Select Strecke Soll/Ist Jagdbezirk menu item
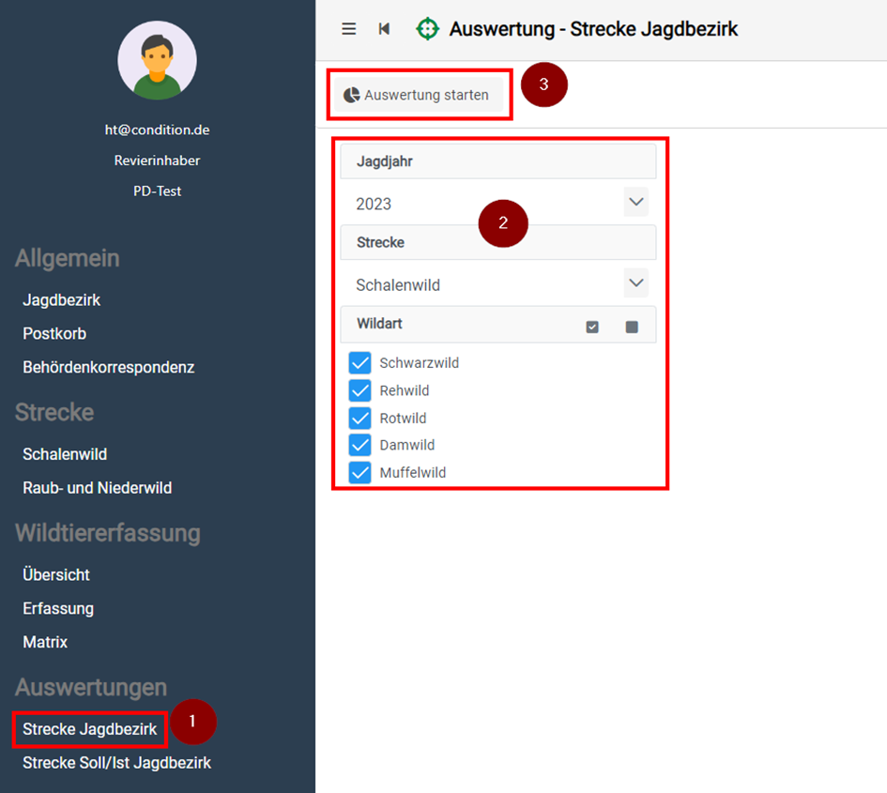 point(116,763)
